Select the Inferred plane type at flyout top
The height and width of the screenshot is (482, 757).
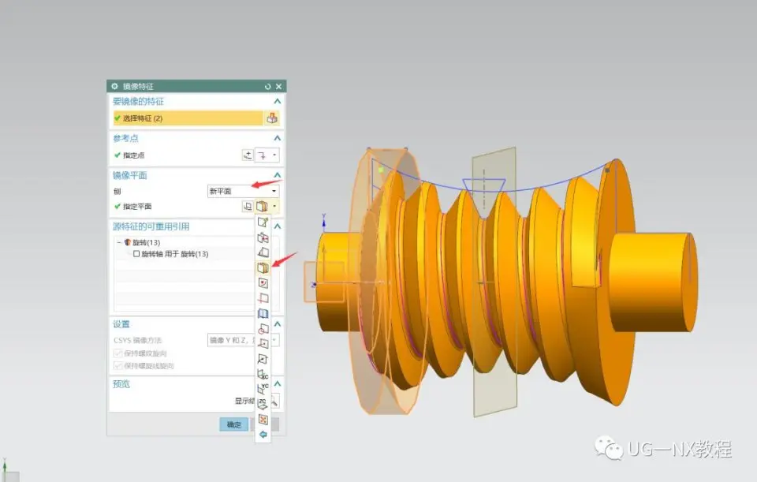263,222
